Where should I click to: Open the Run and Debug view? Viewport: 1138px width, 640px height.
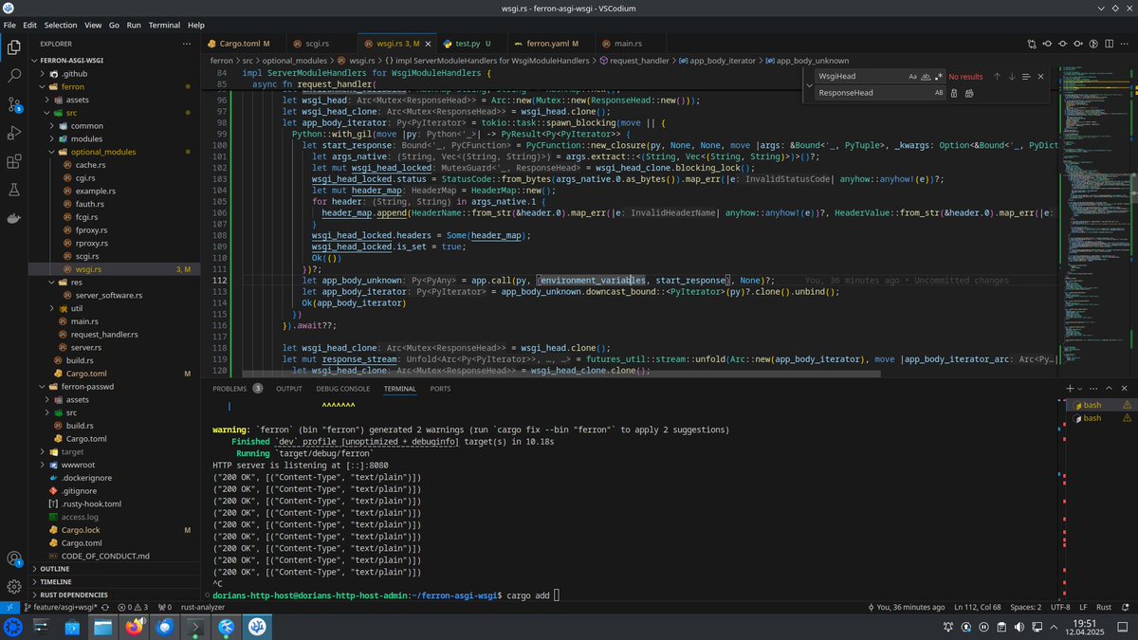[14, 133]
